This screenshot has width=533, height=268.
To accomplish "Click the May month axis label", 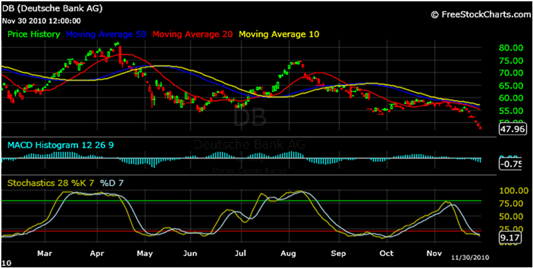I will pyautogui.click(x=145, y=253).
